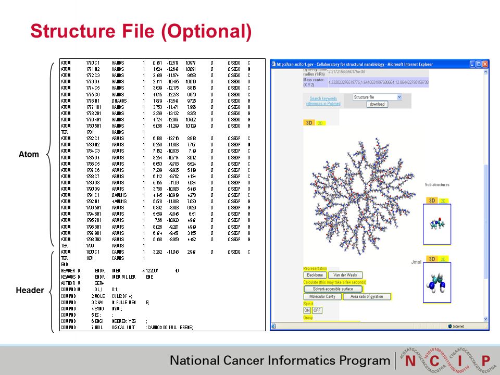Click the Internet Explorer page icon in title bar
Screen dimensions: 500x375
pyautogui.click(x=273, y=64)
